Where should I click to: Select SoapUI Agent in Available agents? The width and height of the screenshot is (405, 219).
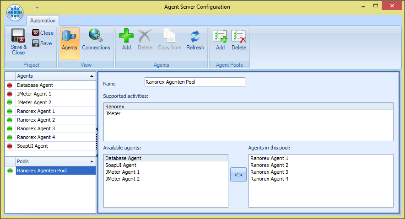click(x=166, y=165)
